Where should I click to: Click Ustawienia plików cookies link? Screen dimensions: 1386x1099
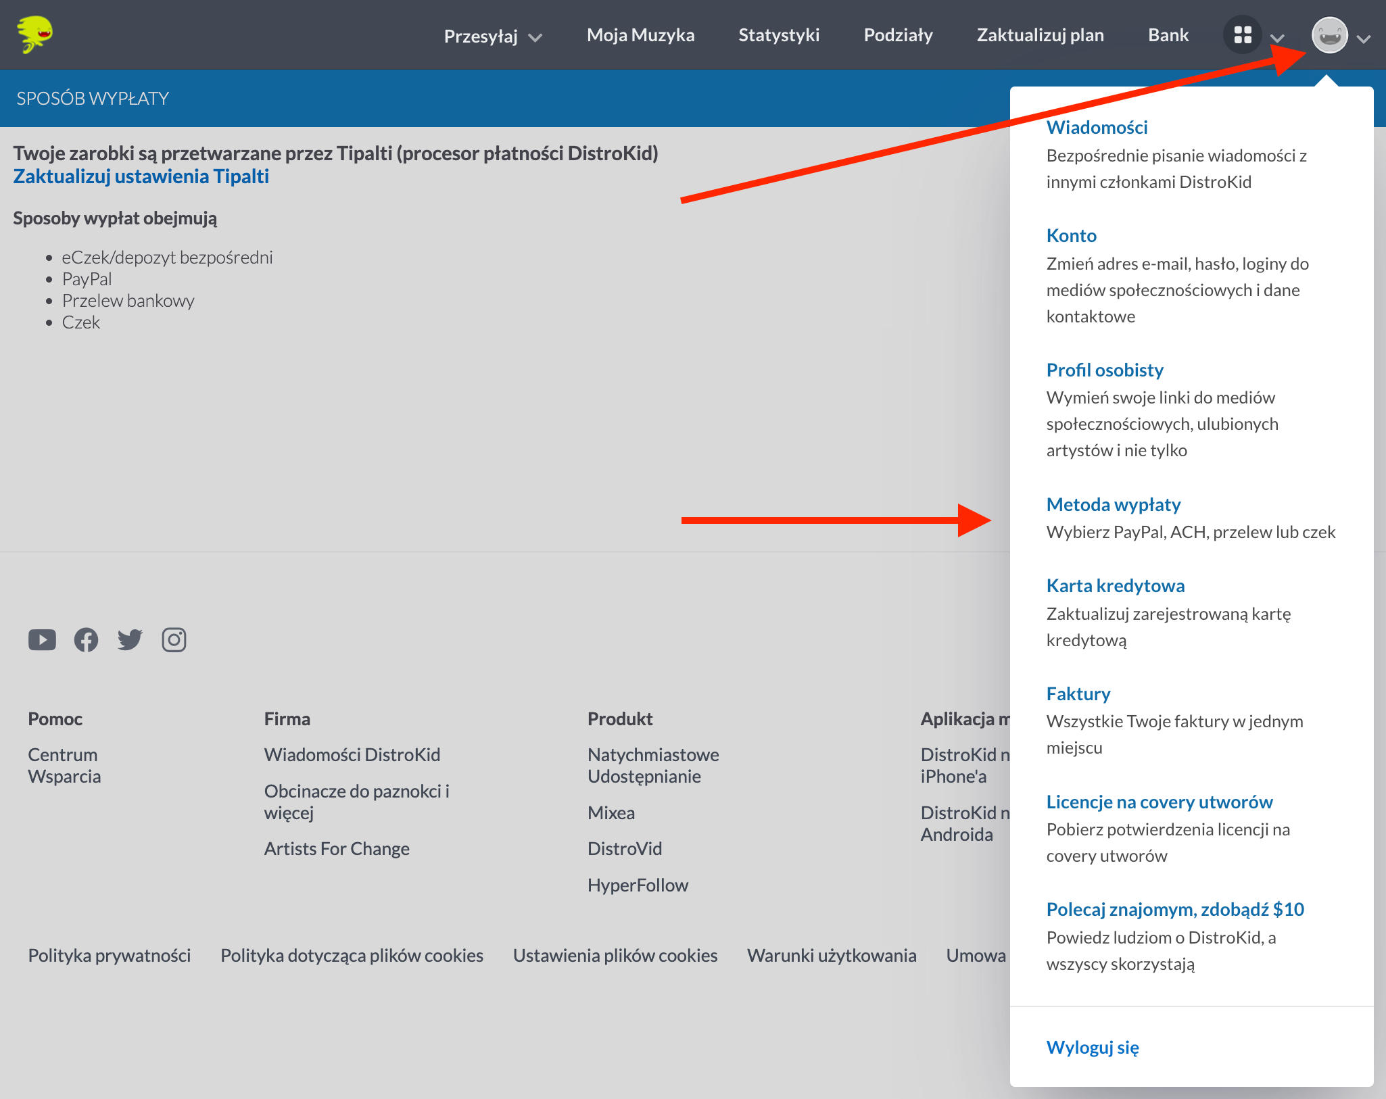(x=615, y=955)
